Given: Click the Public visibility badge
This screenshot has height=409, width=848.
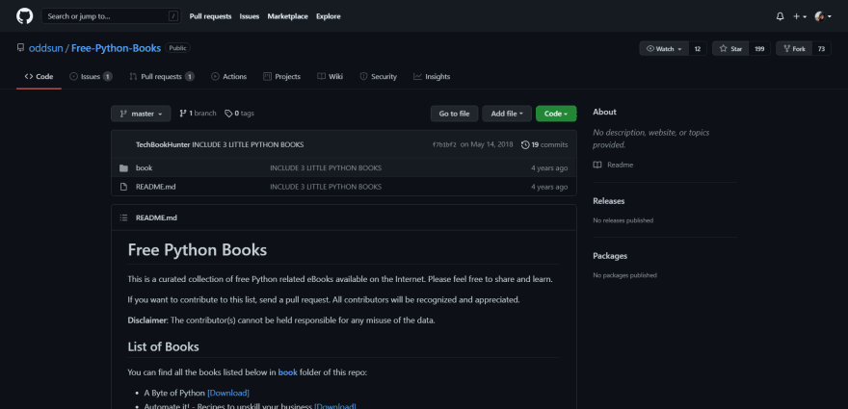Looking at the screenshot, I should point(177,48).
